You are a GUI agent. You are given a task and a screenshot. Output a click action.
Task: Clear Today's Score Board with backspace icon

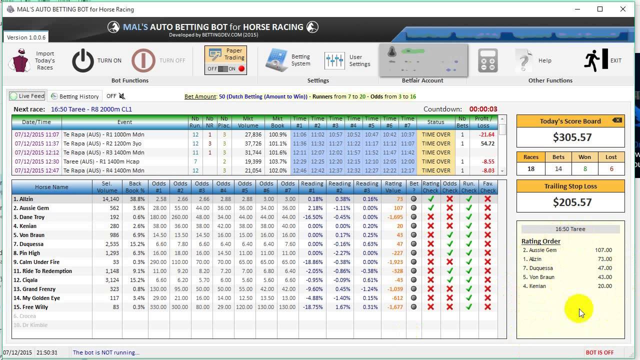click(x=617, y=120)
